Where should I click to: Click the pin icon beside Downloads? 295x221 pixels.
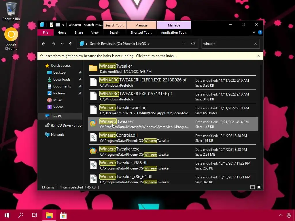(80, 79)
